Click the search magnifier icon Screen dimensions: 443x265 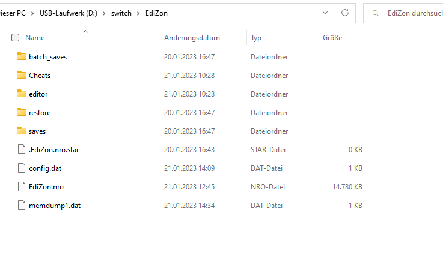pyautogui.click(x=376, y=13)
